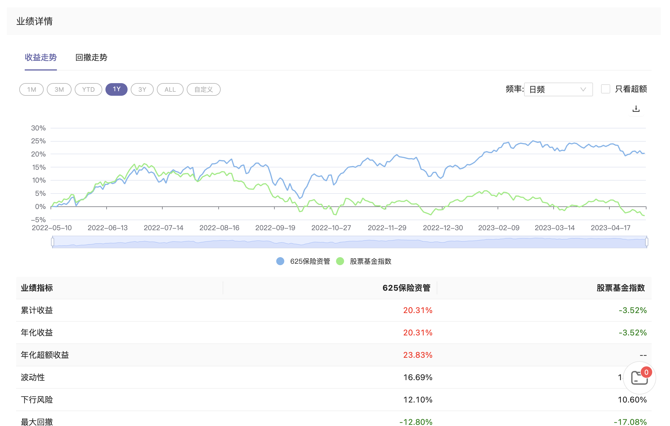Click the 频率 dropdown chevron arrow
Viewport: 670px width, 426px height.
[583, 89]
